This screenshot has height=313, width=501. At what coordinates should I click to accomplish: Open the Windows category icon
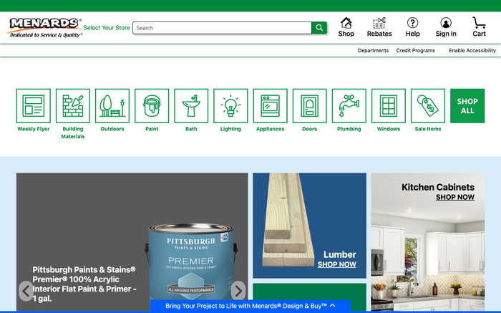click(x=389, y=106)
